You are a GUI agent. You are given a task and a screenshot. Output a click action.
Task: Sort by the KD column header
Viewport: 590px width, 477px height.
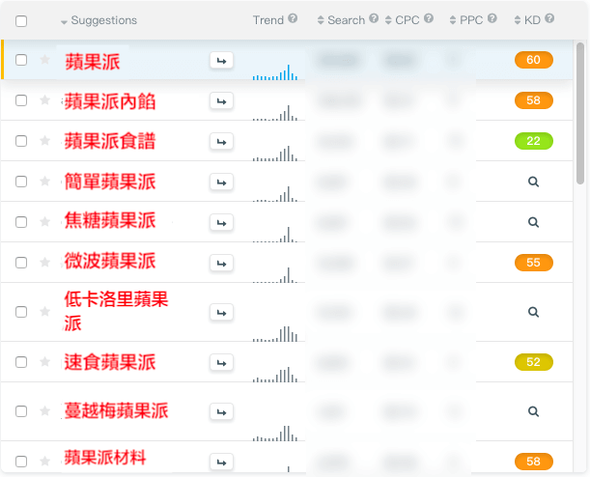click(x=532, y=20)
